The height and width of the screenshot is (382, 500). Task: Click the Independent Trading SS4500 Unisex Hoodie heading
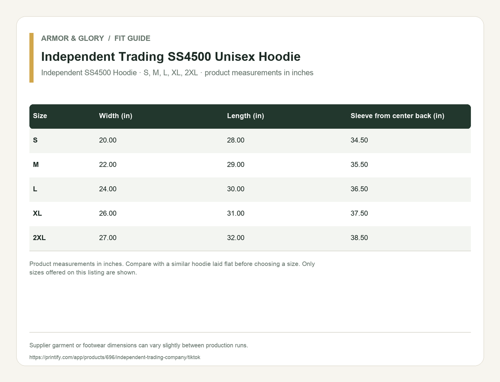tap(171, 57)
